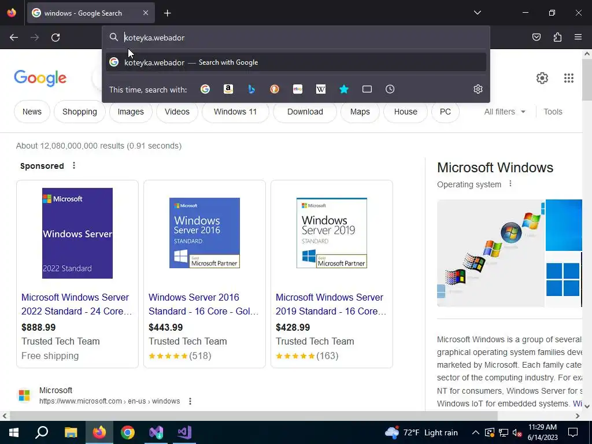
Task: Search open Tabs with the tab icon
Action: tap(367, 89)
